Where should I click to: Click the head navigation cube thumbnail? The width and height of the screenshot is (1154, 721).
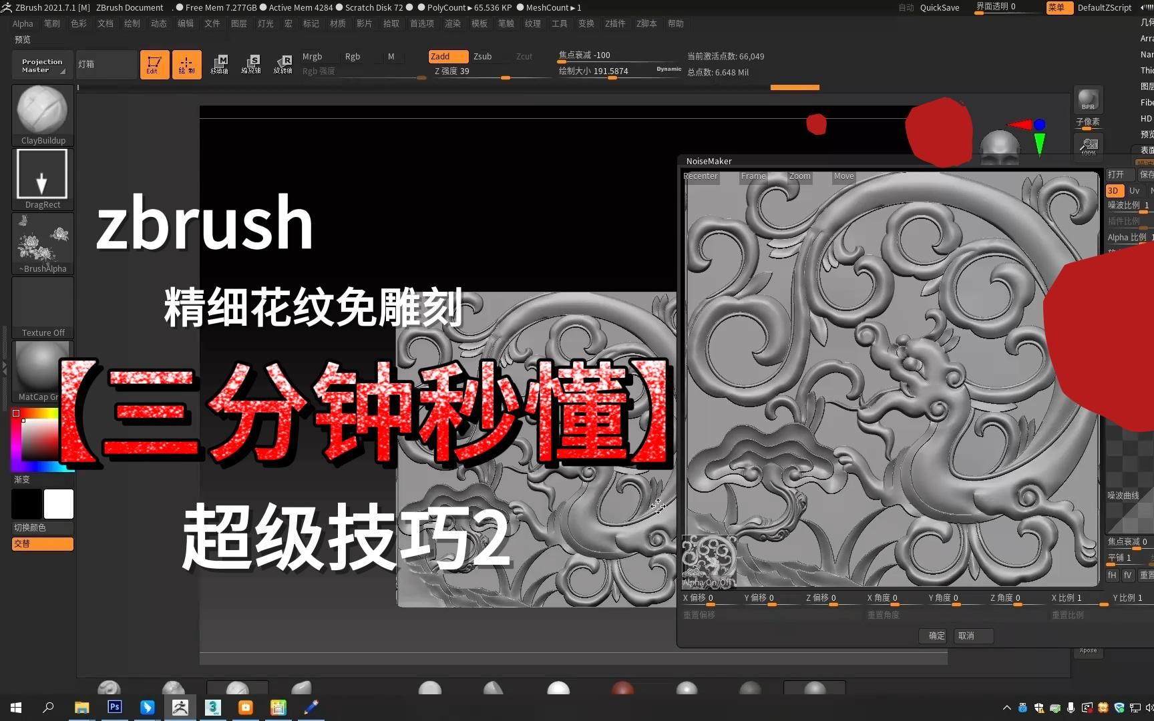click(1000, 148)
